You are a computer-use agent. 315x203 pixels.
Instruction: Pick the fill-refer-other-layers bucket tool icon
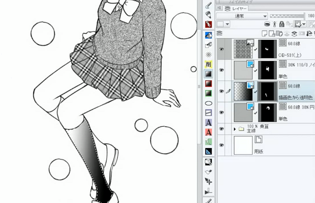click(x=209, y=45)
